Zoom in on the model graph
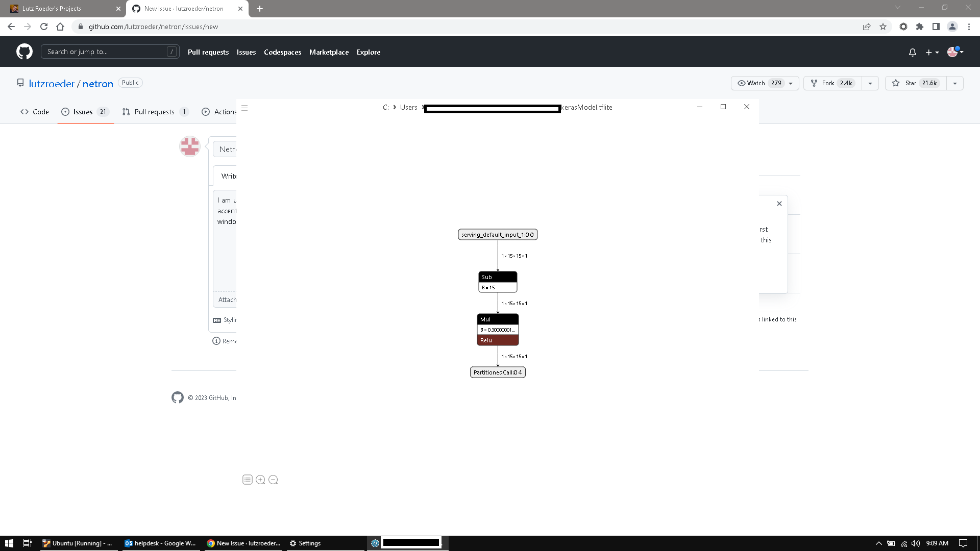The height and width of the screenshot is (551, 980). point(260,480)
